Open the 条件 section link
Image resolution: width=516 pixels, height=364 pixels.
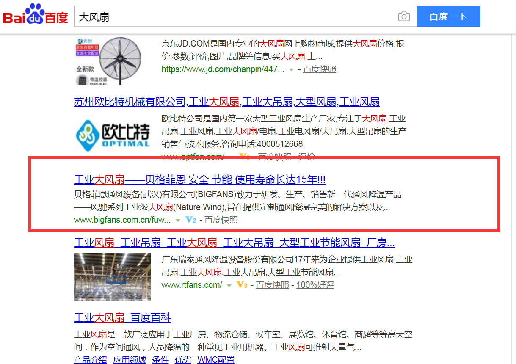(160, 360)
